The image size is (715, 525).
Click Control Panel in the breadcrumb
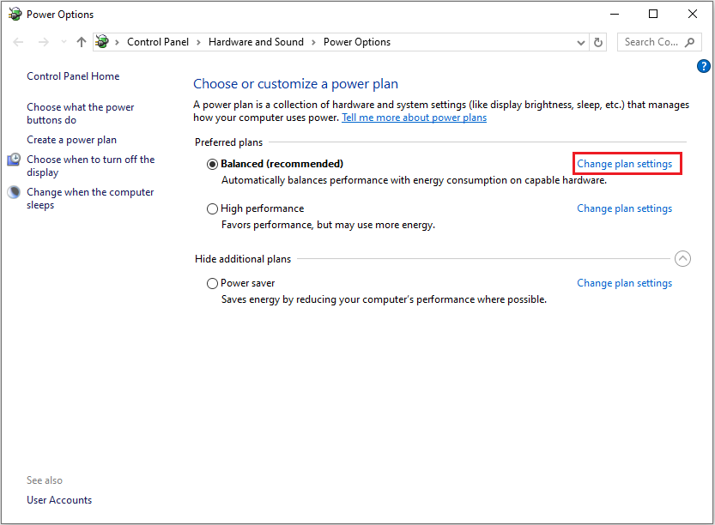click(x=158, y=42)
